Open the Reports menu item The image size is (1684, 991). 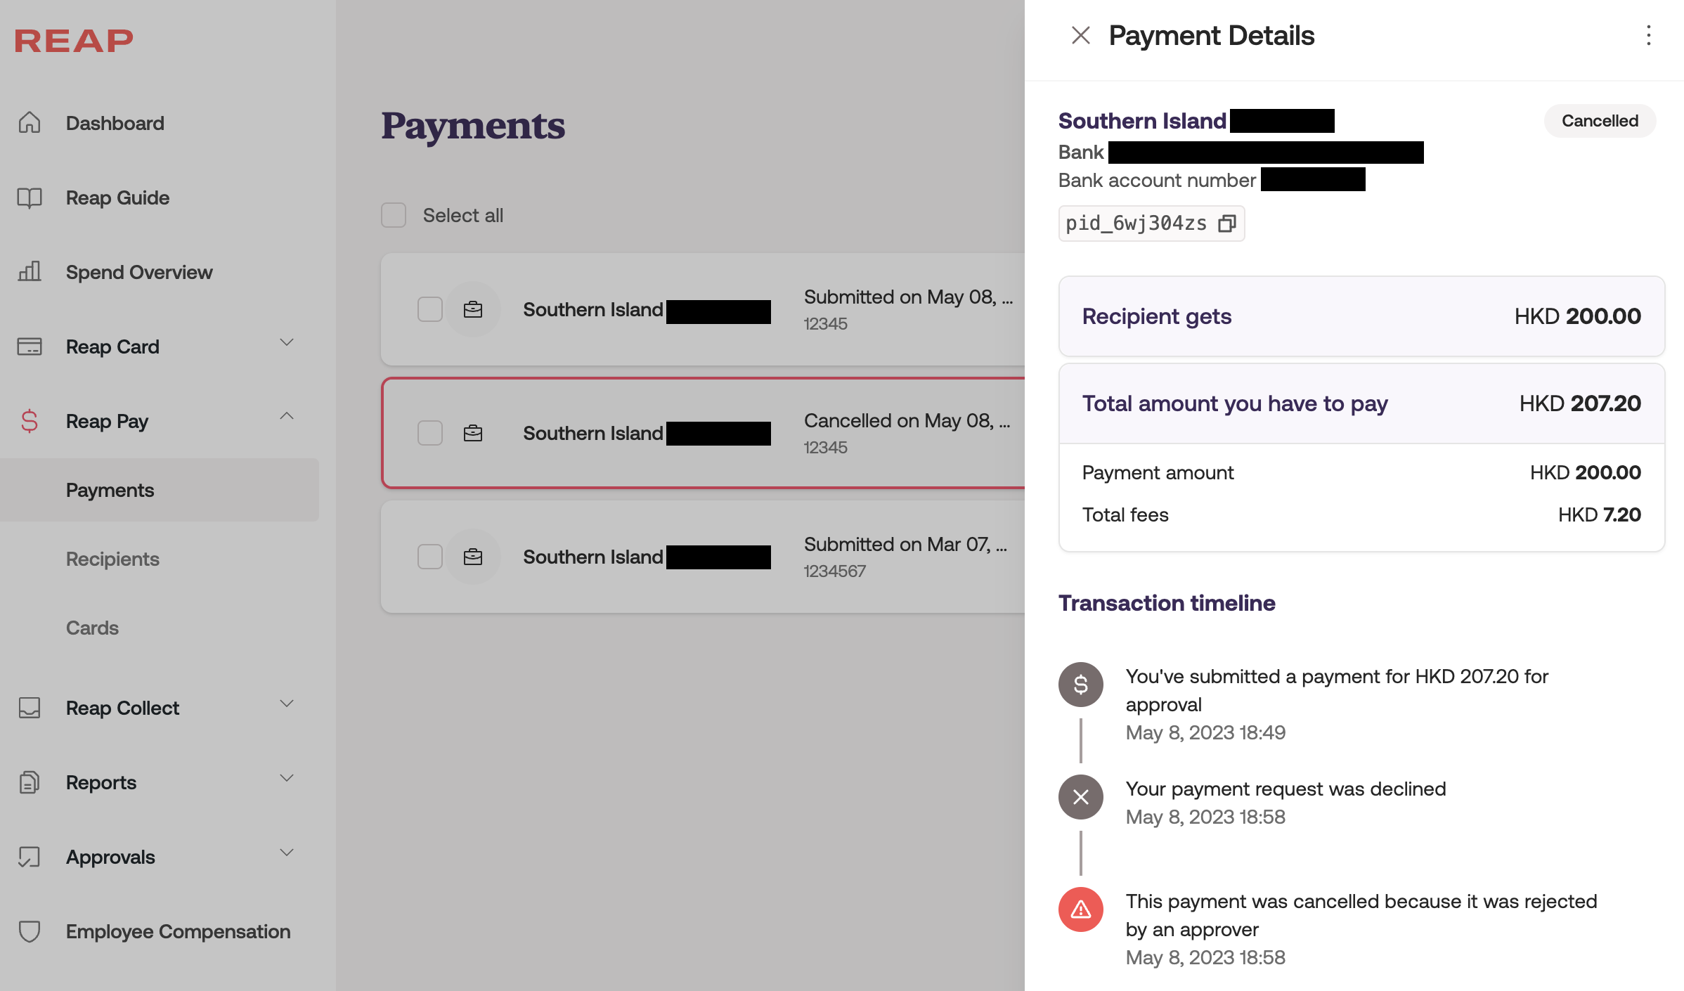[x=101, y=782]
